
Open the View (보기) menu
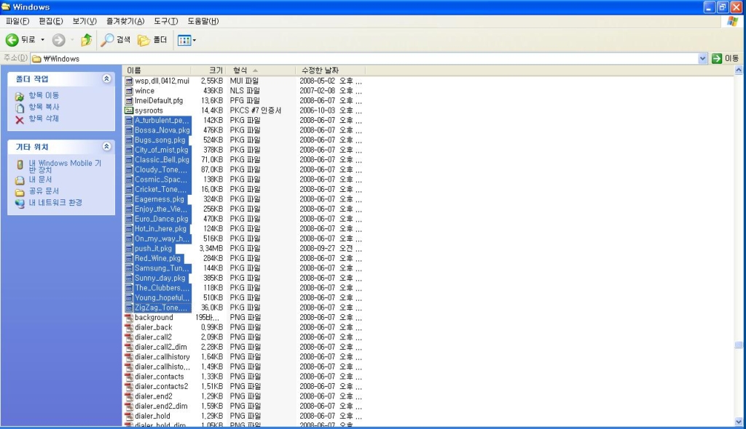[x=85, y=21]
